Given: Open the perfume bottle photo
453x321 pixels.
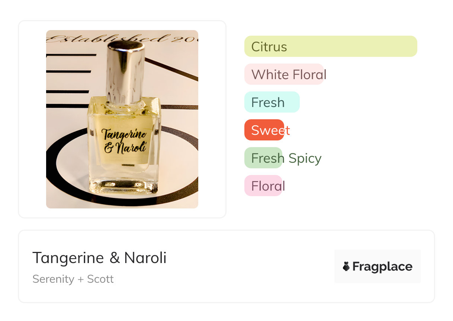Looking at the screenshot, I should click(x=122, y=119).
